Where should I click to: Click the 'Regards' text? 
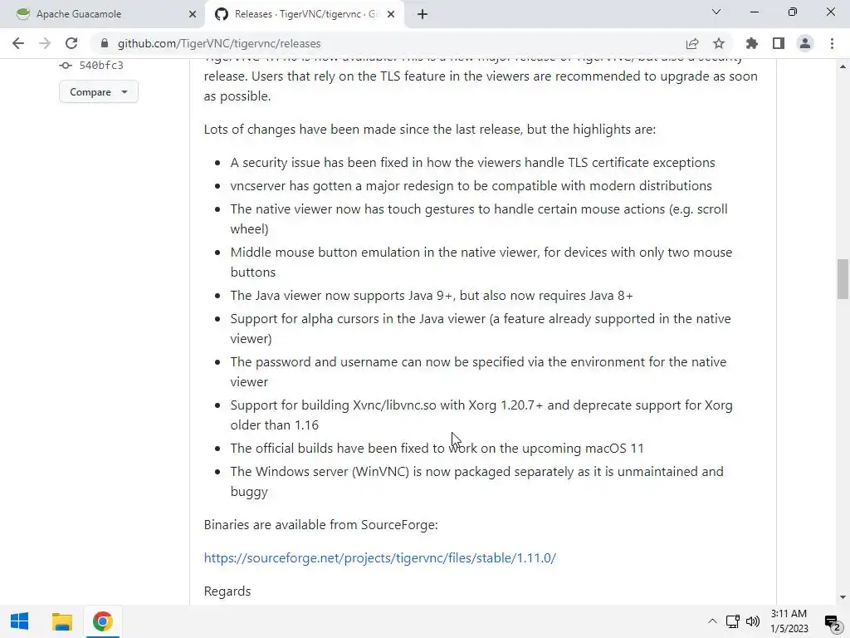tap(227, 591)
